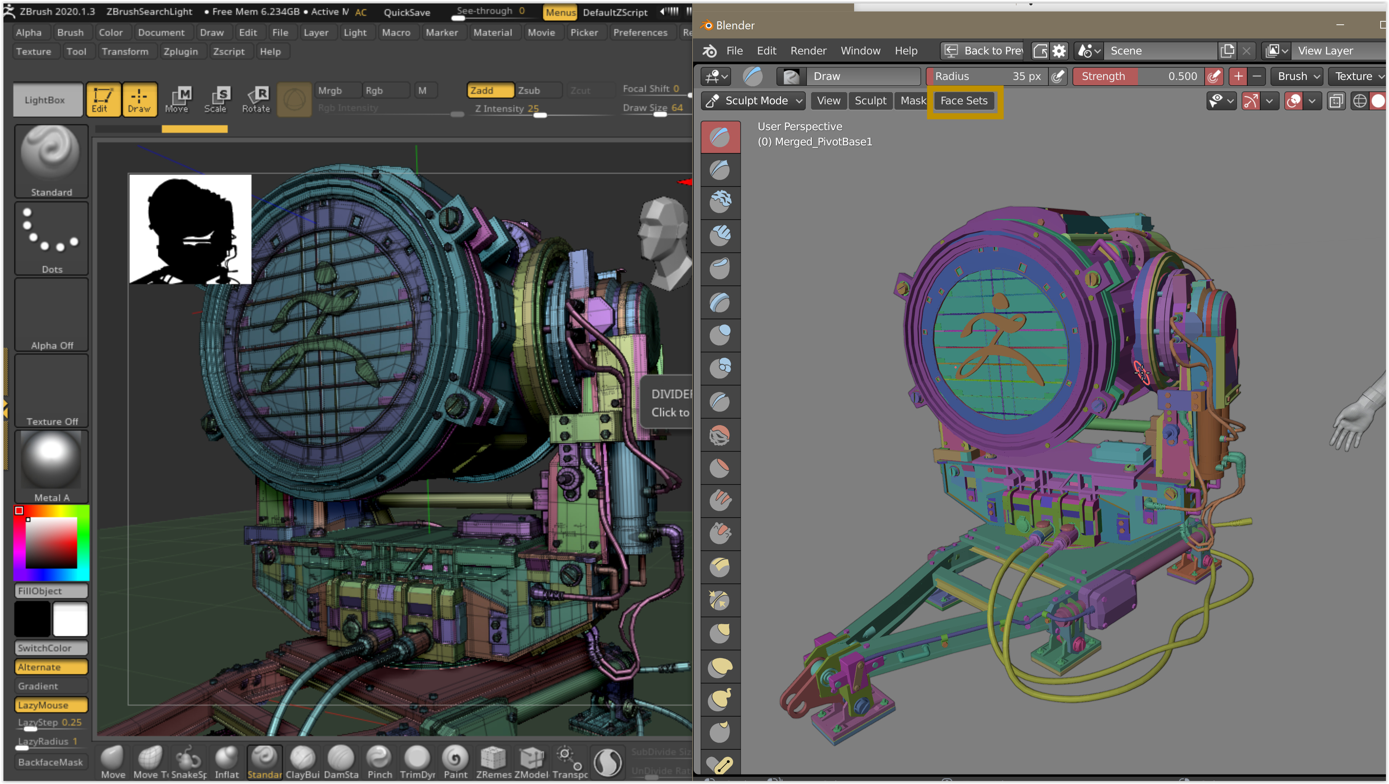Image resolution: width=1389 pixels, height=784 pixels.
Task: Enable BackfaceMask
Action: pos(50,762)
